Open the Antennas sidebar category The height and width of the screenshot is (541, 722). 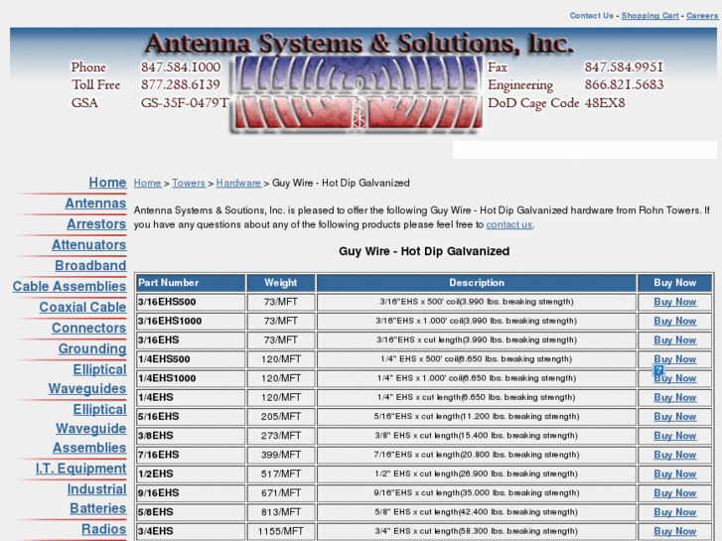(x=95, y=203)
